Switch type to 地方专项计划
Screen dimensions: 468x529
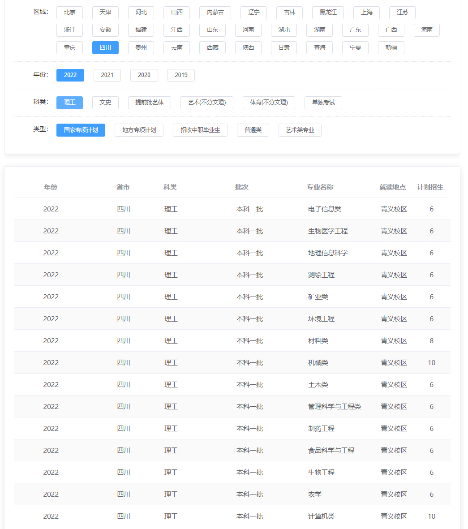pyautogui.click(x=139, y=130)
